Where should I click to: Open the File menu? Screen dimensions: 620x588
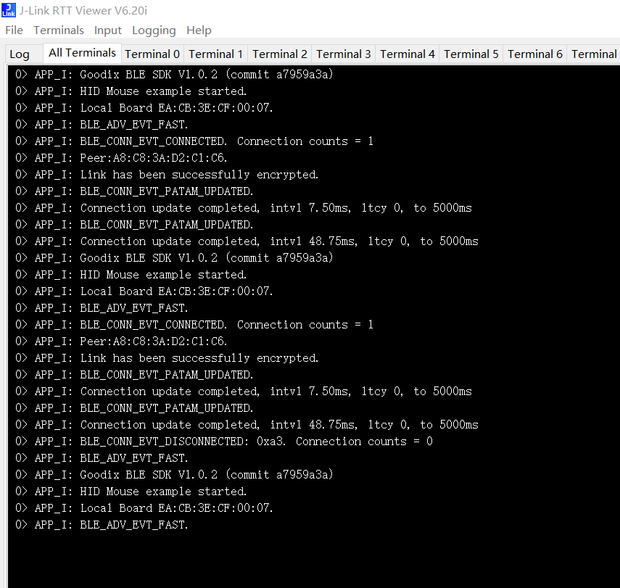pos(15,30)
